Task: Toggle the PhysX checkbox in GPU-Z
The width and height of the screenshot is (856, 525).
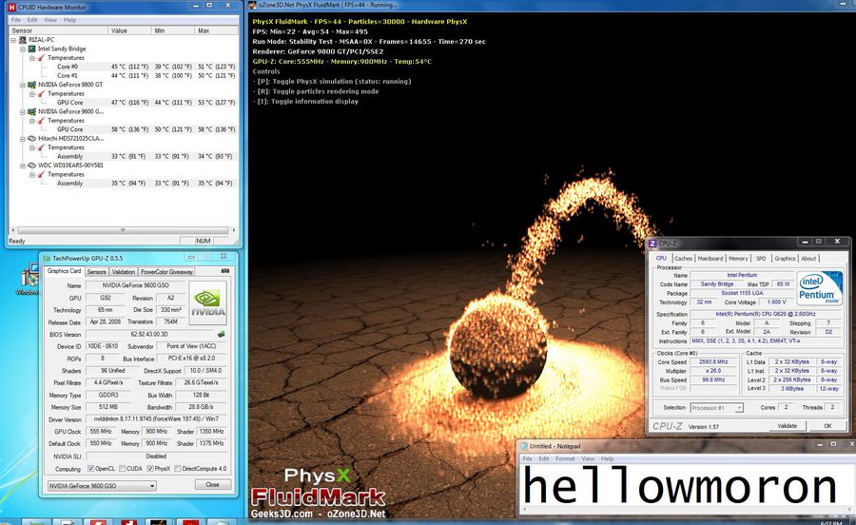Action: [150, 469]
